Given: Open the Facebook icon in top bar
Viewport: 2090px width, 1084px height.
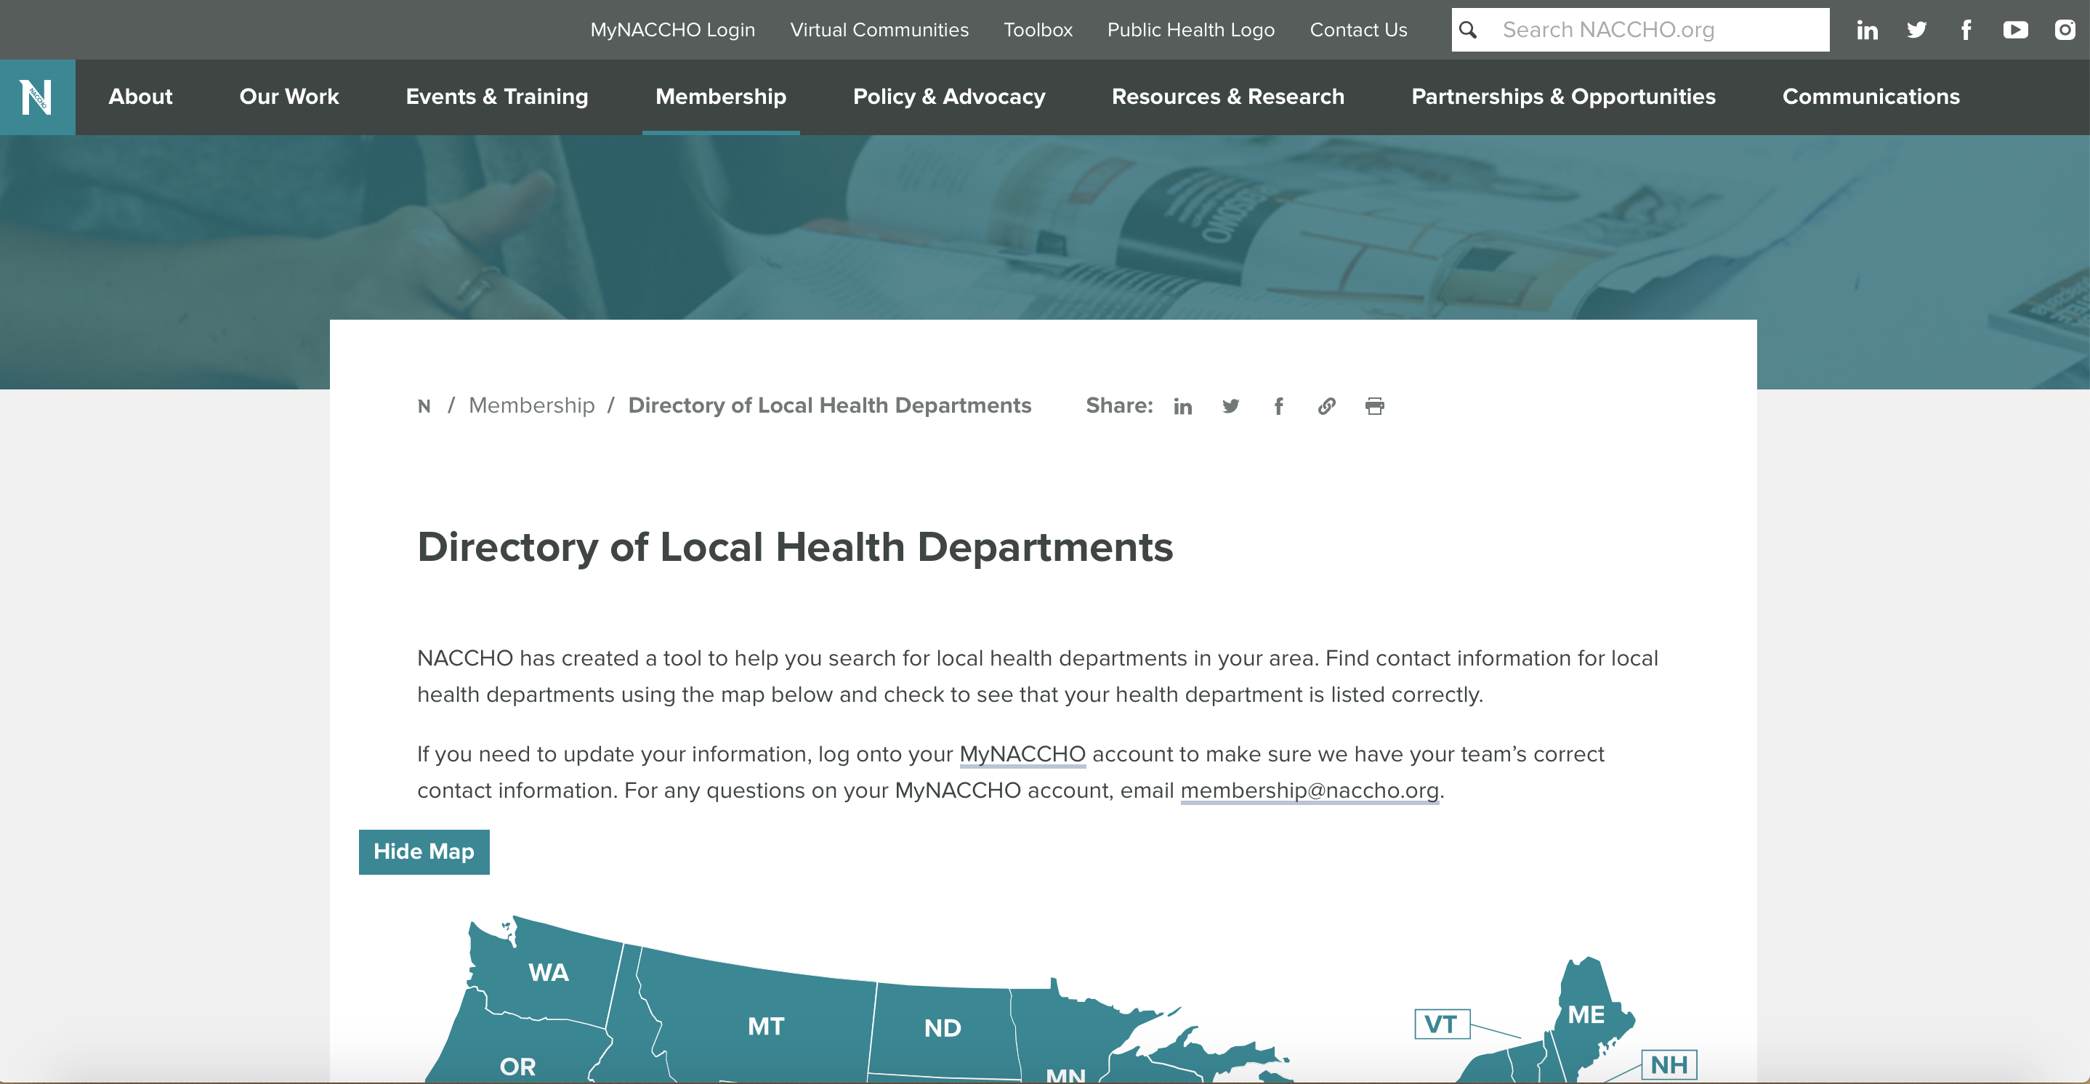Looking at the screenshot, I should click(x=1966, y=29).
